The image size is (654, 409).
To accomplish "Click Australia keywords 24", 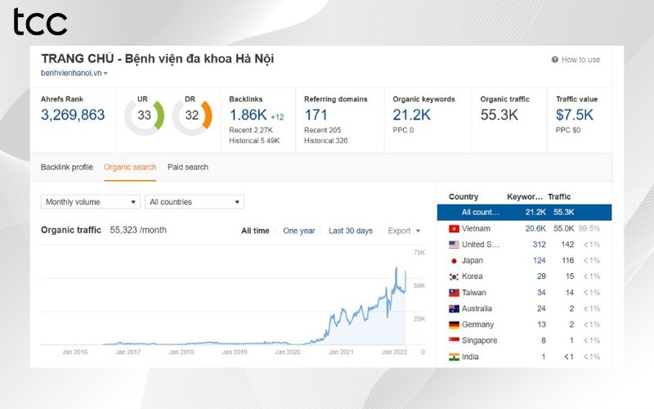I will pyautogui.click(x=541, y=309).
